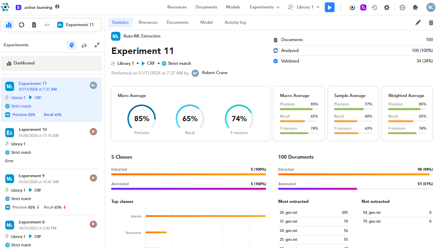
Task: Toggle the experiments head filter icon
Action: (72, 45)
